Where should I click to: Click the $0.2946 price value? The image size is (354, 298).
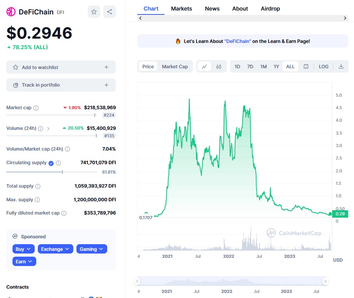pos(39,33)
